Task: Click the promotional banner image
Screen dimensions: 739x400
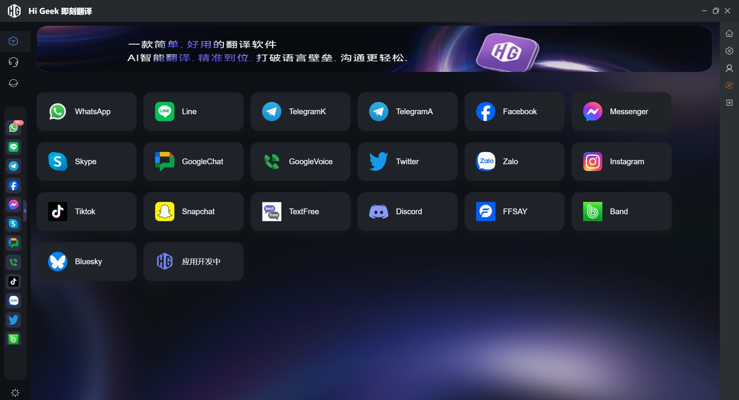Action: click(x=374, y=49)
